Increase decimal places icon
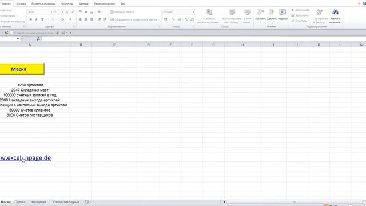Screen dimensions: 366x206 187,19
